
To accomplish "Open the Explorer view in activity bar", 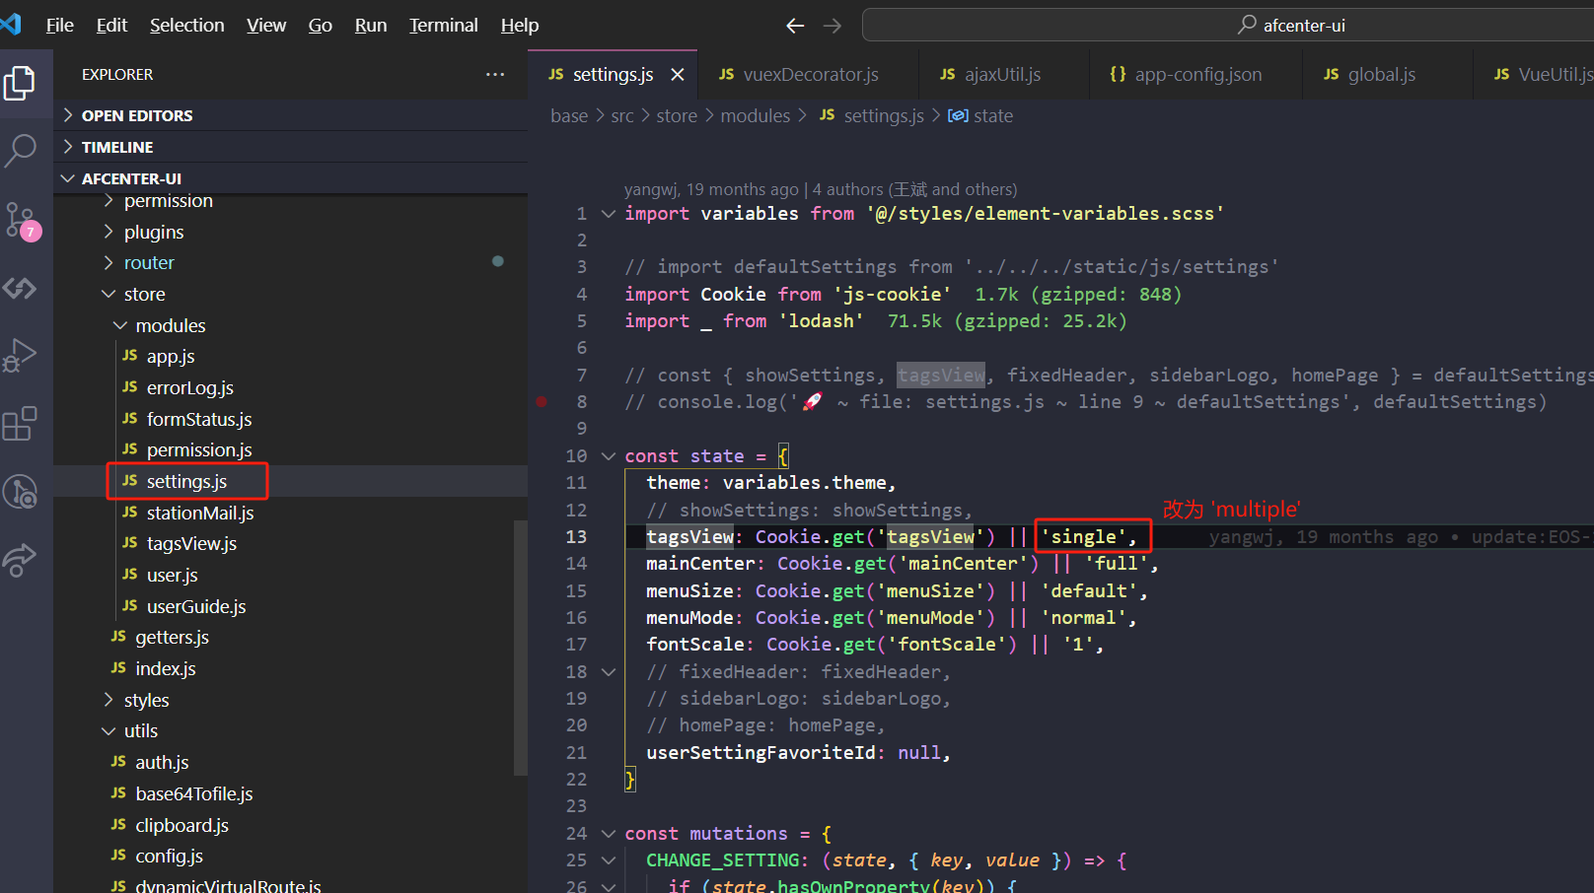I will tap(20, 83).
